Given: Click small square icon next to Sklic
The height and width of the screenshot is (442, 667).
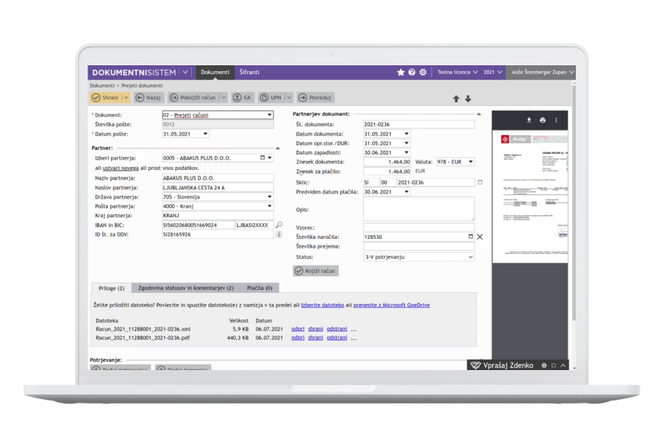Looking at the screenshot, I should (480, 182).
